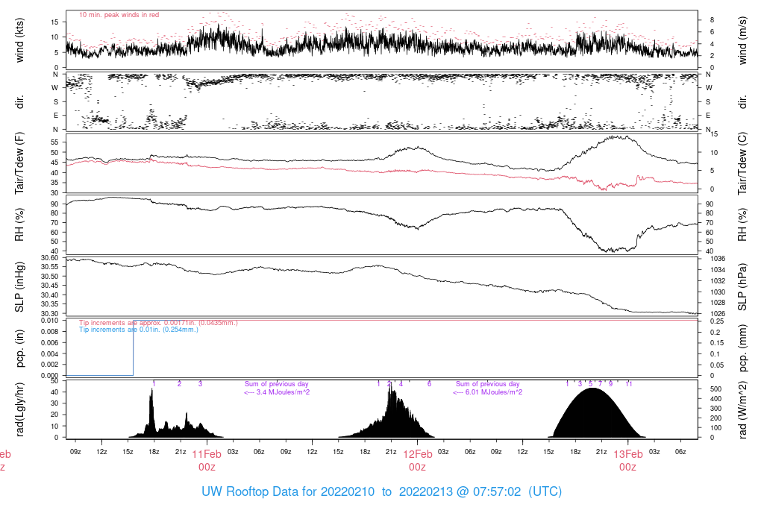Click the red 'Tip increments are approx. 0.00171in.' note
This screenshot has height=522, width=764.
coord(158,323)
